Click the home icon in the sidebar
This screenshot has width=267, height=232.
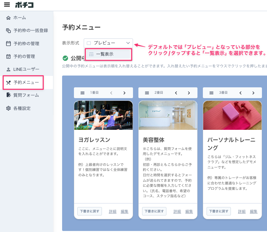8,18
